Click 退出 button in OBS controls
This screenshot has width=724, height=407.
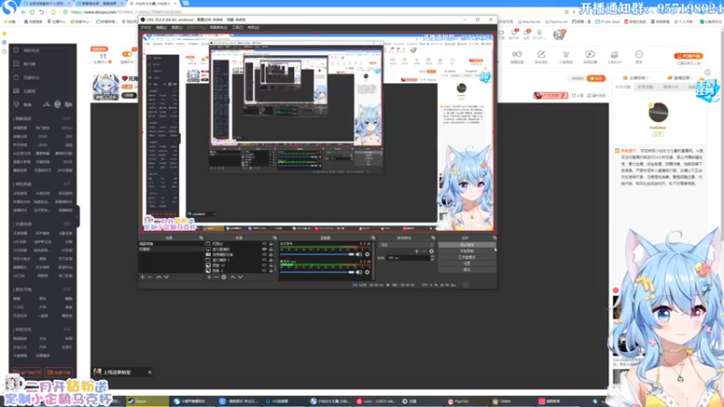[467, 269]
